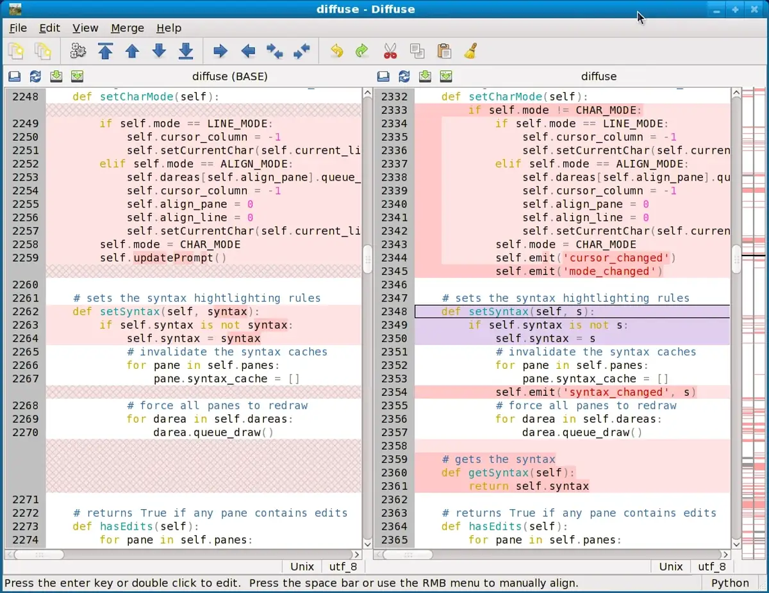Copy the selection to clipboard
Image resolution: width=769 pixels, height=593 pixels.
417,51
